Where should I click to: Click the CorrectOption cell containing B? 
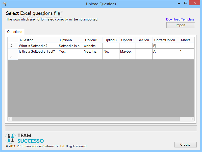point(166,46)
